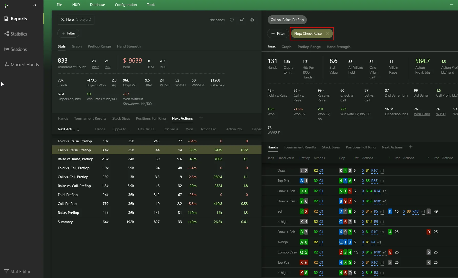The width and height of the screenshot is (458, 278).
Task: Switch to left Preflop Range tab
Action: pyautogui.click(x=99, y=46)
